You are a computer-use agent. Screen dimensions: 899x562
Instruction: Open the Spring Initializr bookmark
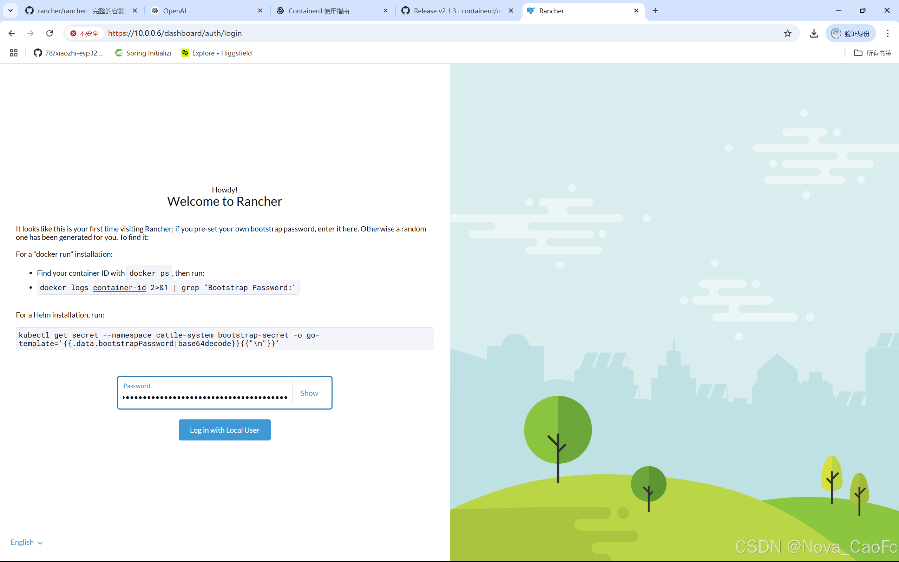tap(143, 53)
